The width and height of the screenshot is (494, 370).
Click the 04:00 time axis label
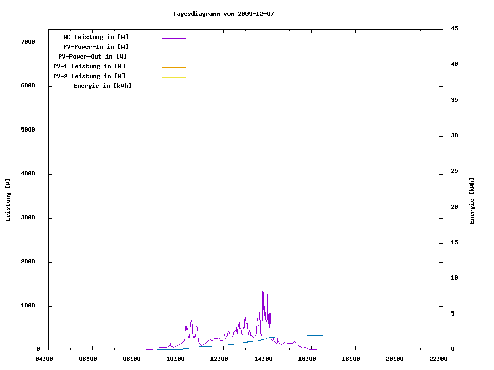coord(44,359)
